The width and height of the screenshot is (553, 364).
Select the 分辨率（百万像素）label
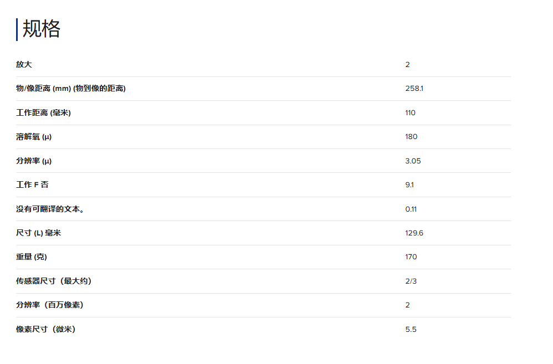click(x=50, y=305)
